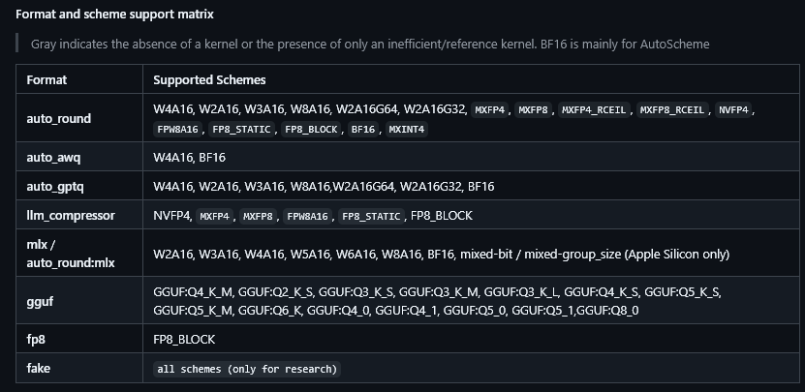Image resolution: width=805 pixels, height=392 pixels.
Task: Click the MXFP8_RCEIL code tag
Action: pos(672,109)
